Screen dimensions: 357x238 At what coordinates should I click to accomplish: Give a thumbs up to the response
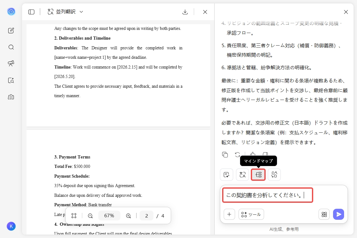252,154
